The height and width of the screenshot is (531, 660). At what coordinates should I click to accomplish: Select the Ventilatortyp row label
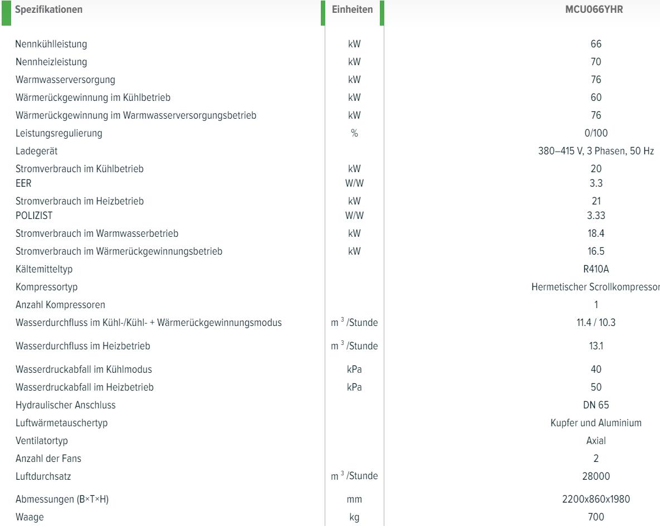coord(42,441)
